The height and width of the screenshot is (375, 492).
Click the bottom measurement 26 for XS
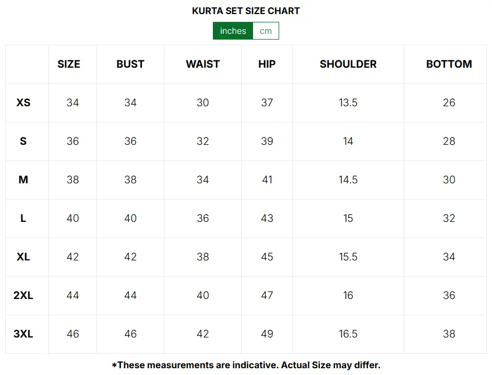(449, 103)
